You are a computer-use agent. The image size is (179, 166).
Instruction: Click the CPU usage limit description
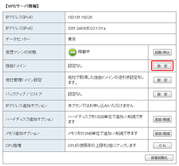click(102, 145)
